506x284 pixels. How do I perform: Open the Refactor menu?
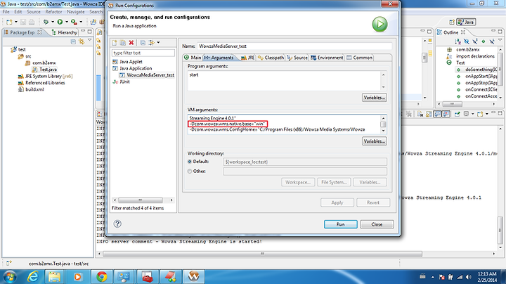pyautogui.click(x=53, y=12)
